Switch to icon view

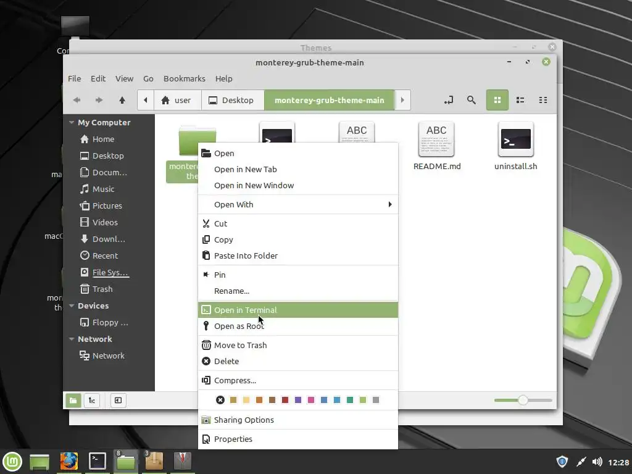click(497, 100)
